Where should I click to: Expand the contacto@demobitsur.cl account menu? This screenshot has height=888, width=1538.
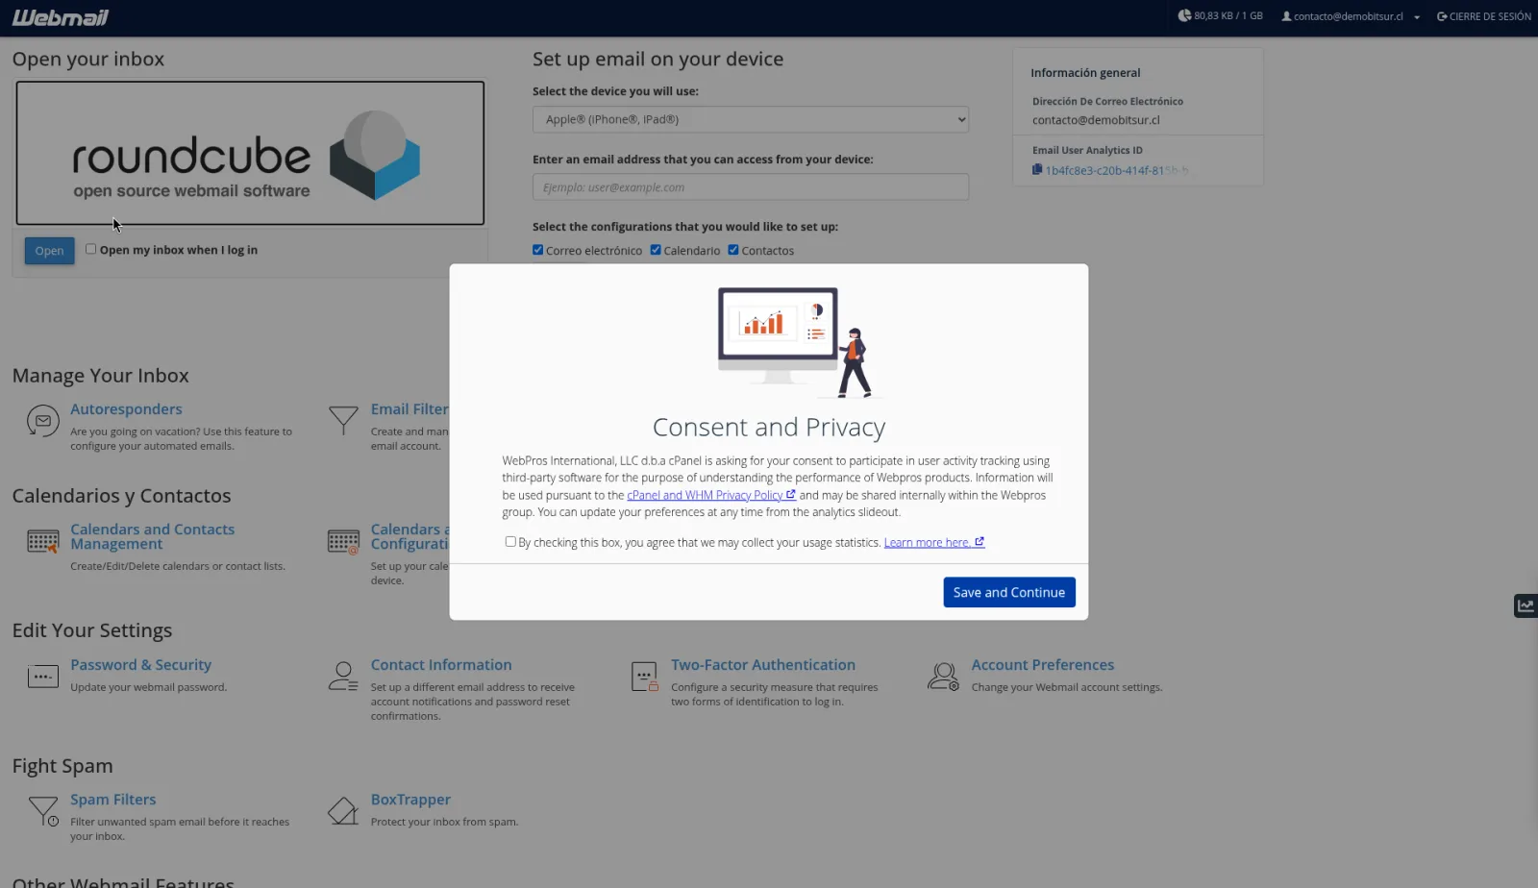point(1350,16)
